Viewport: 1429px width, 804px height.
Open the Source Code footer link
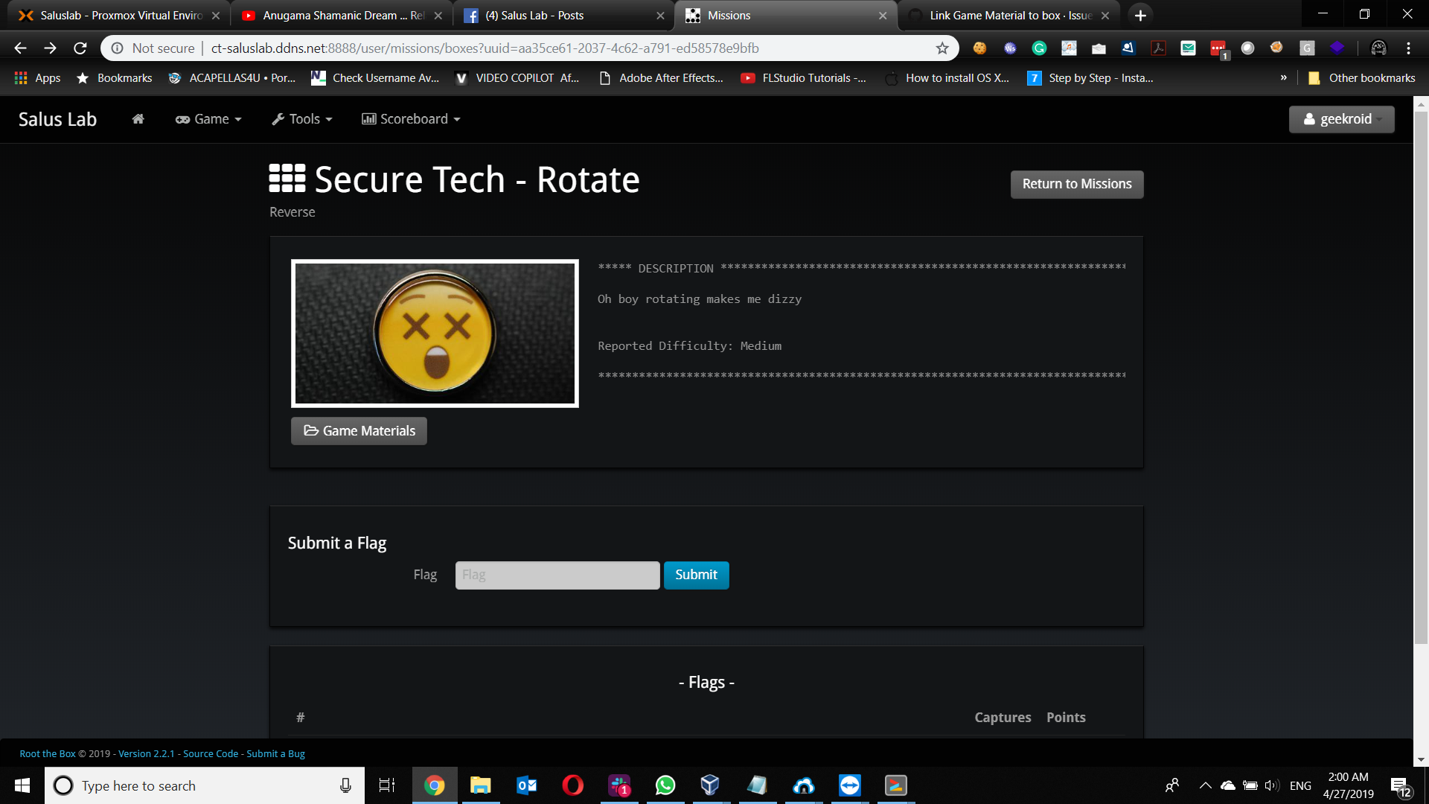point(211,753)
